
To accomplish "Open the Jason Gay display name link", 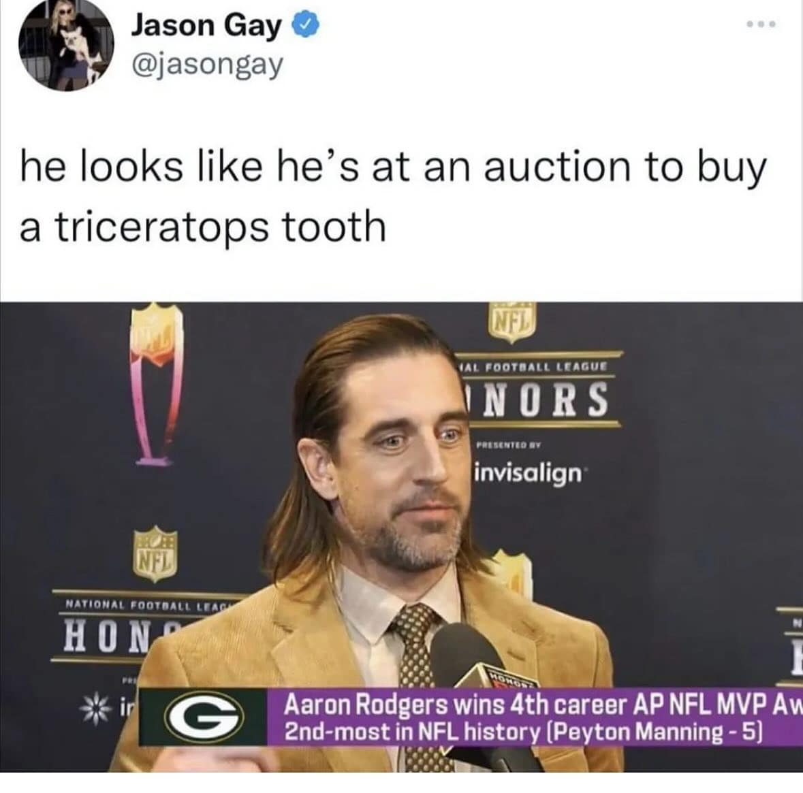I will click(x=206, y=26).
